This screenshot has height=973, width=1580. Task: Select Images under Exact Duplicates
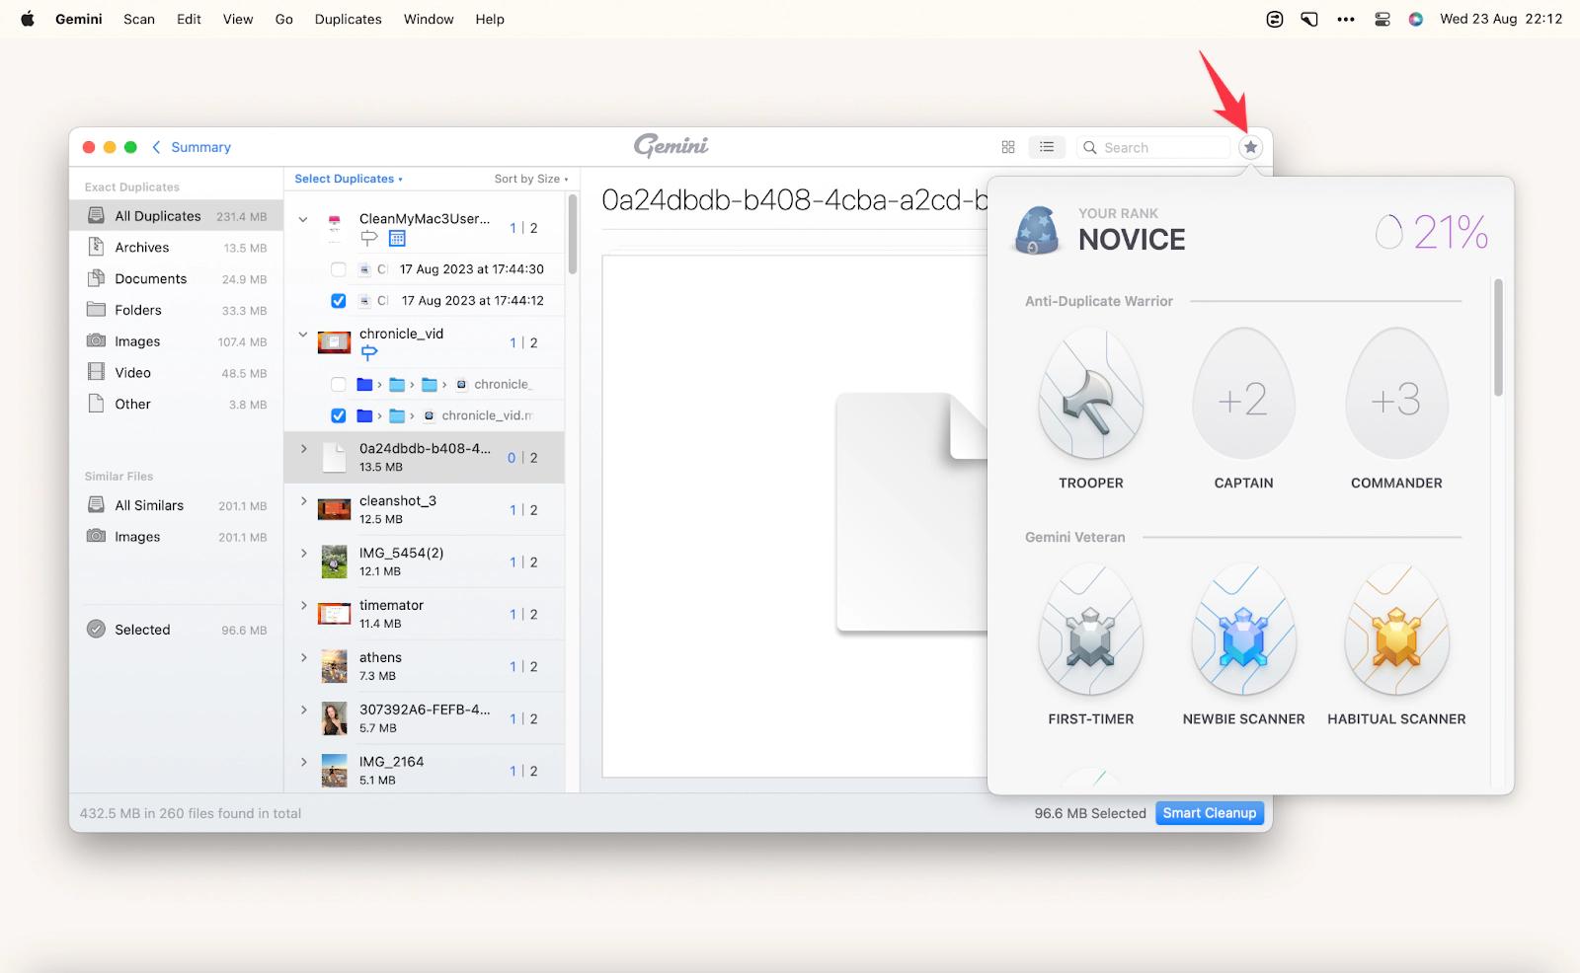tap(176, 341)
